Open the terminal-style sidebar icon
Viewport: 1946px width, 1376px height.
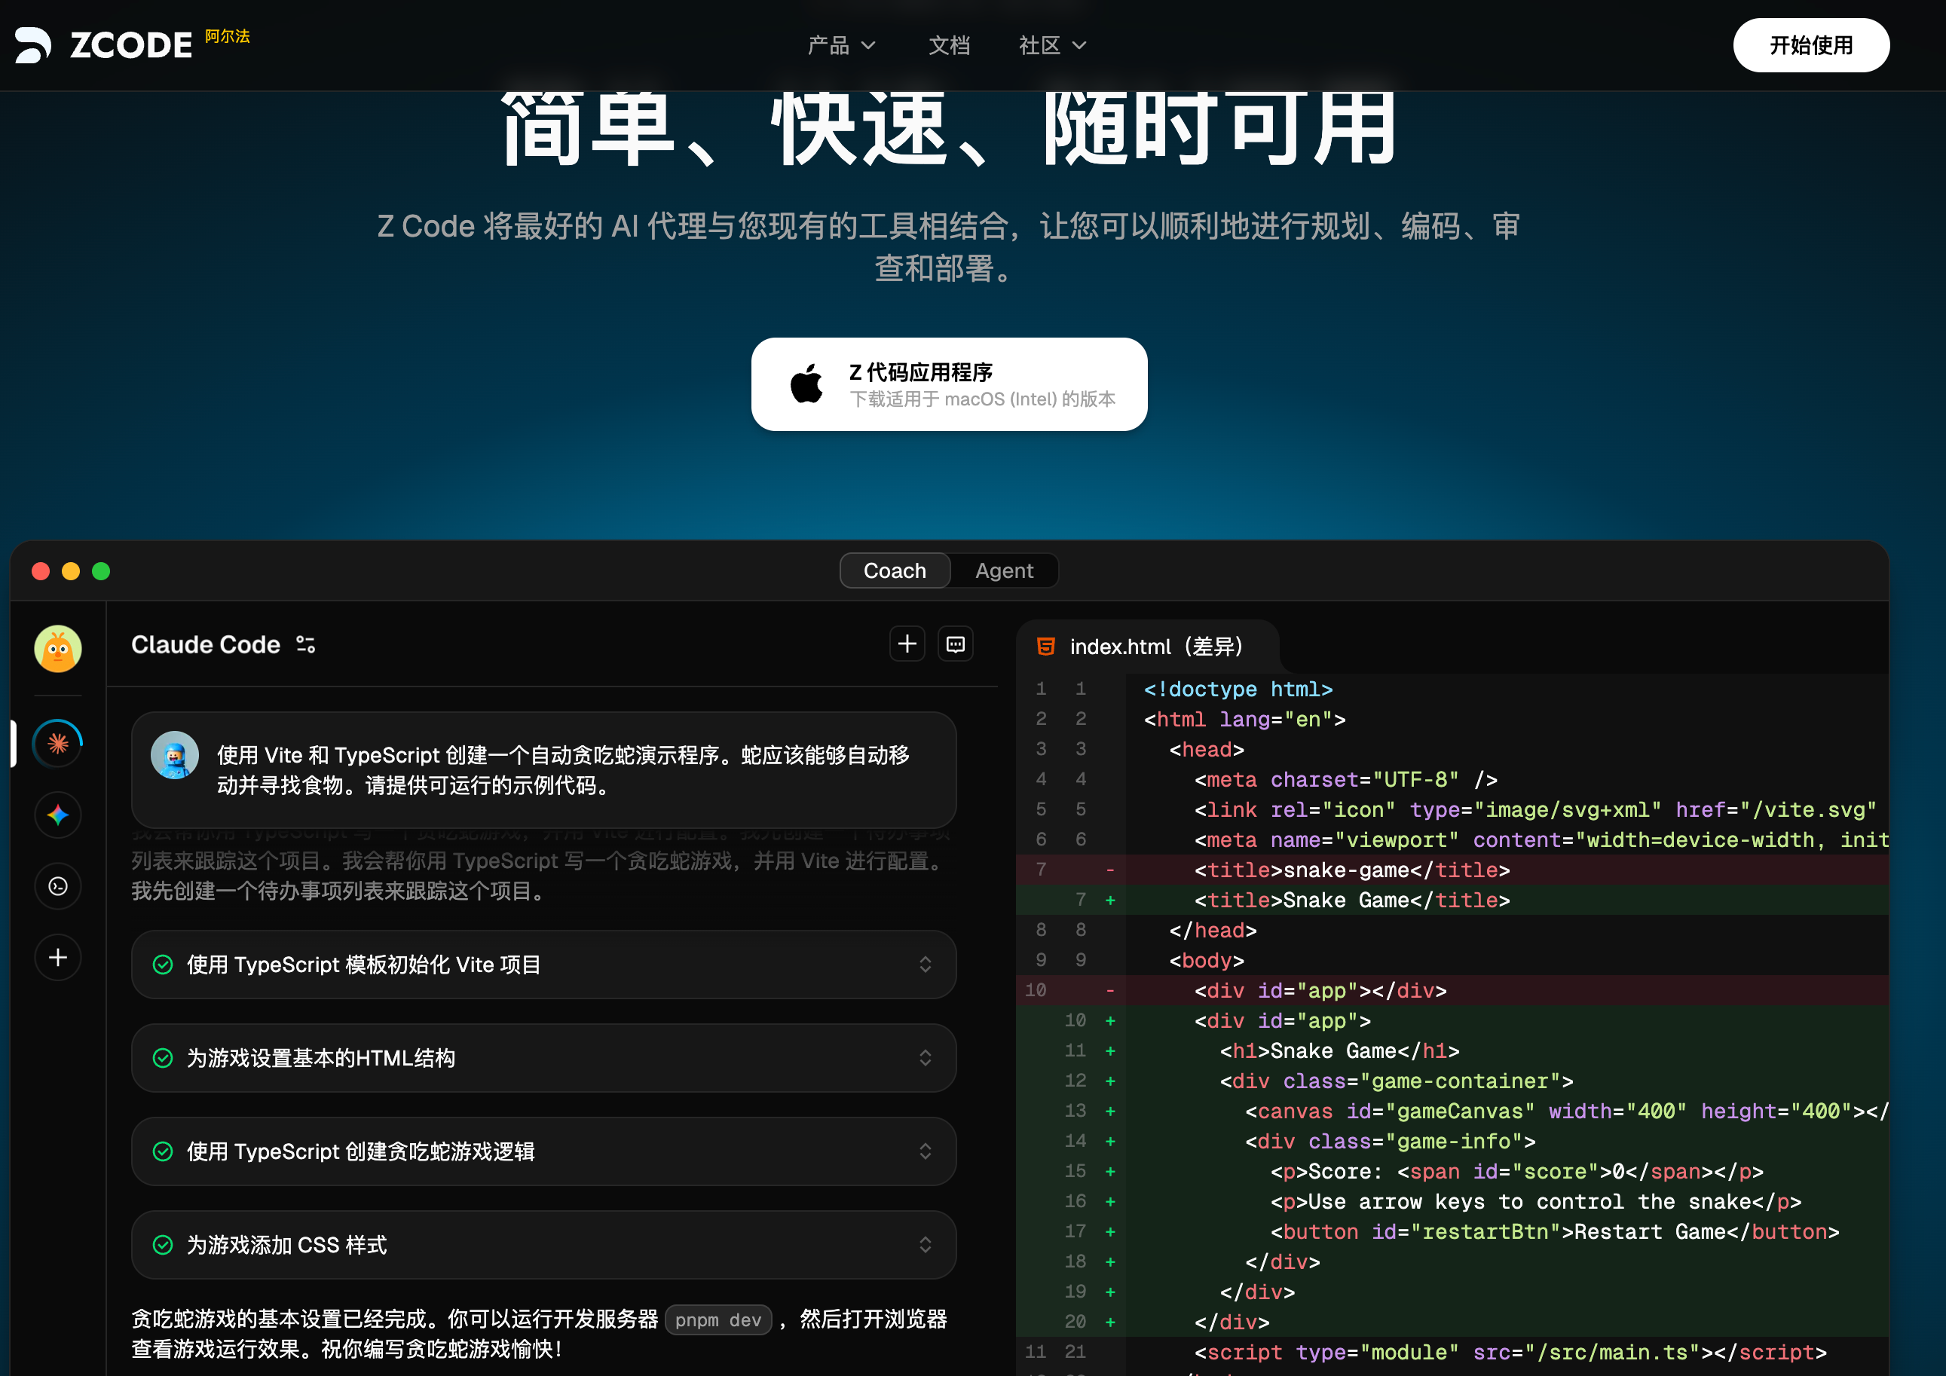click(57, 886)
